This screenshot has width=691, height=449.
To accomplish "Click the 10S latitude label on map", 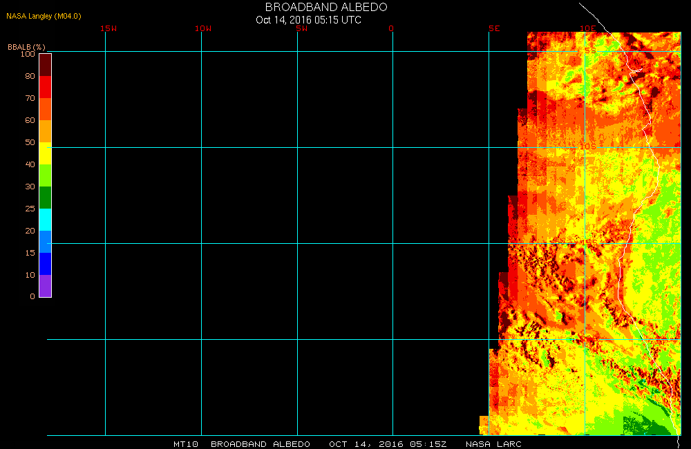I will pos(587,146).
